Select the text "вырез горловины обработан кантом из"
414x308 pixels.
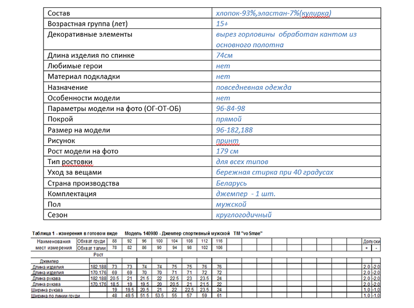(286, 34)
